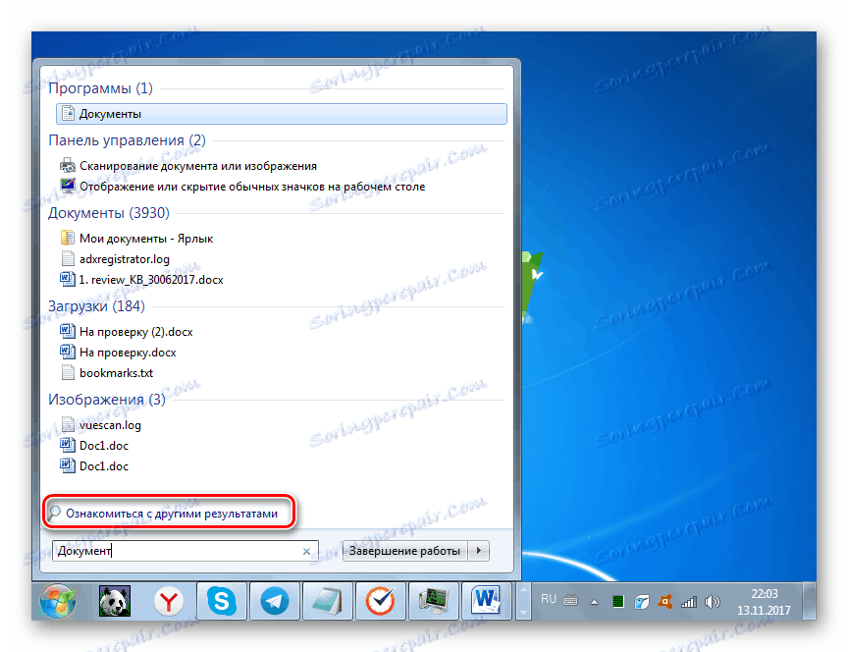This screenshot has height=652, width=848.
Task: Open Telegram from the taskbar
Action: tap(274, 601)
